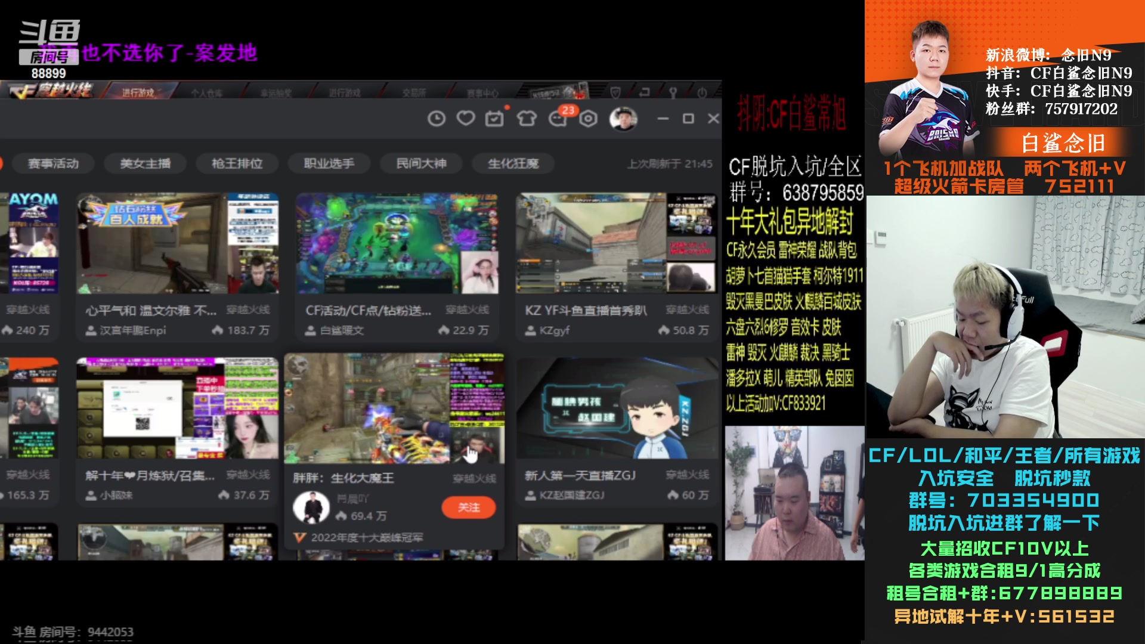Open messages showing 23 notifications
This screenshot has height=644, width=1145.
(558, 118)
